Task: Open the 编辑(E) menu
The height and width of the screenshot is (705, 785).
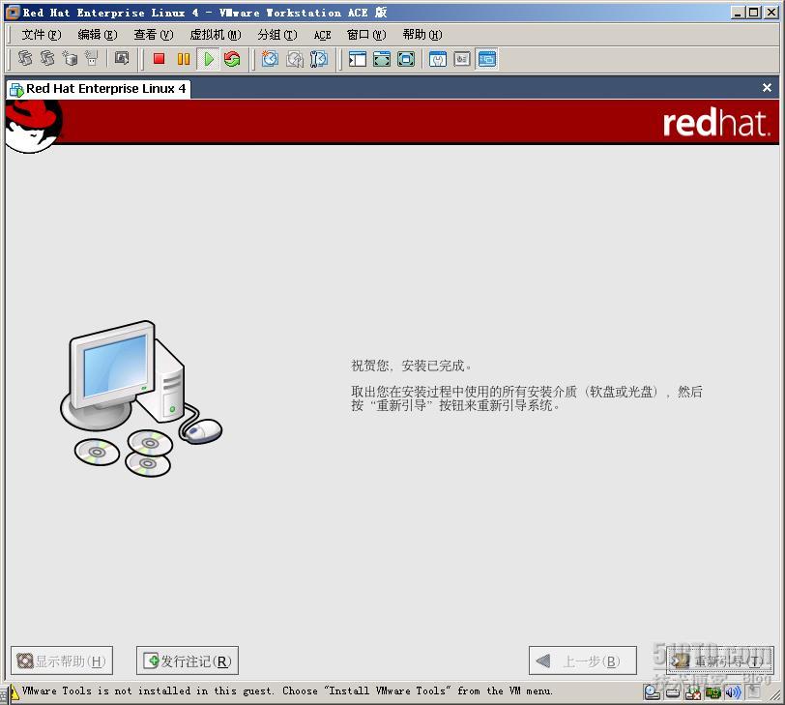Action: pos(97,35)
